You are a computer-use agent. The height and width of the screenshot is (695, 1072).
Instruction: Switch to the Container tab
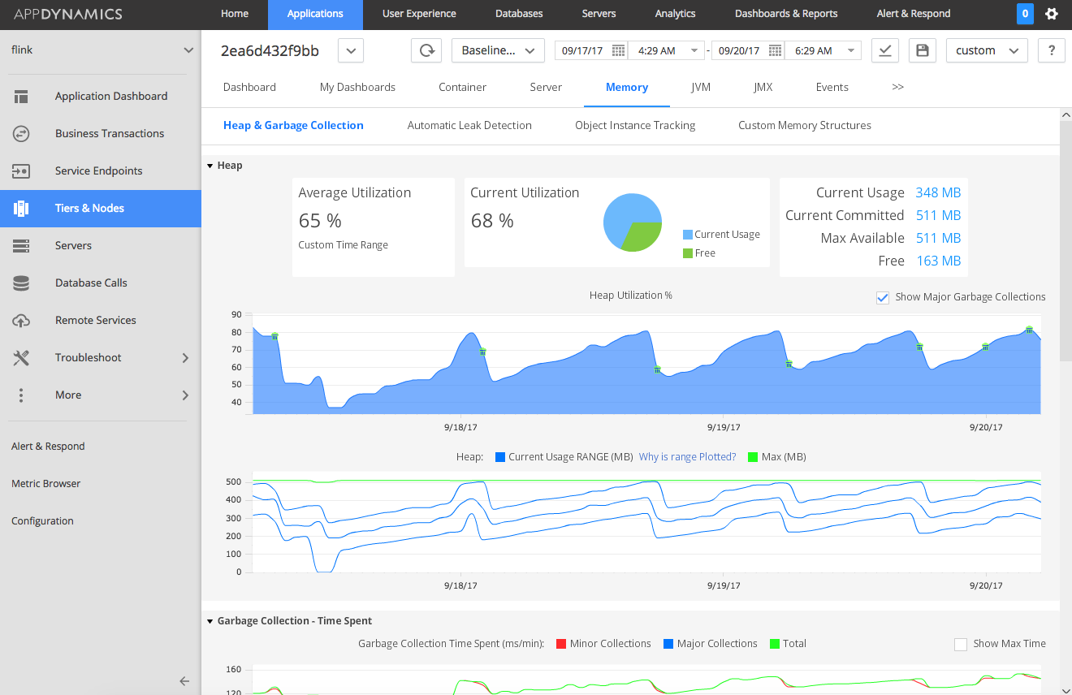(x=462, y=87)
